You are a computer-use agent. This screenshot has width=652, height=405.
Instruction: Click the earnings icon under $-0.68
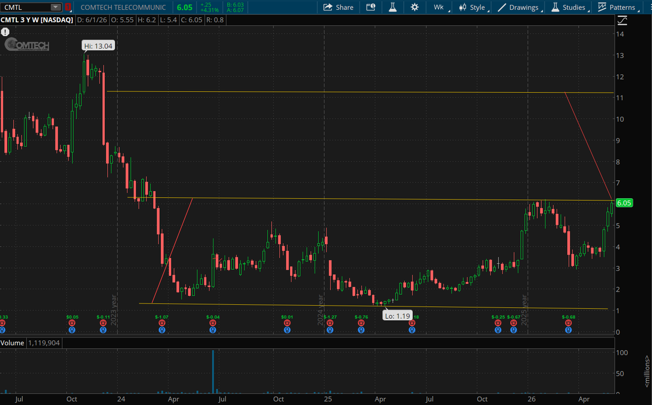(x=568, y=322)
